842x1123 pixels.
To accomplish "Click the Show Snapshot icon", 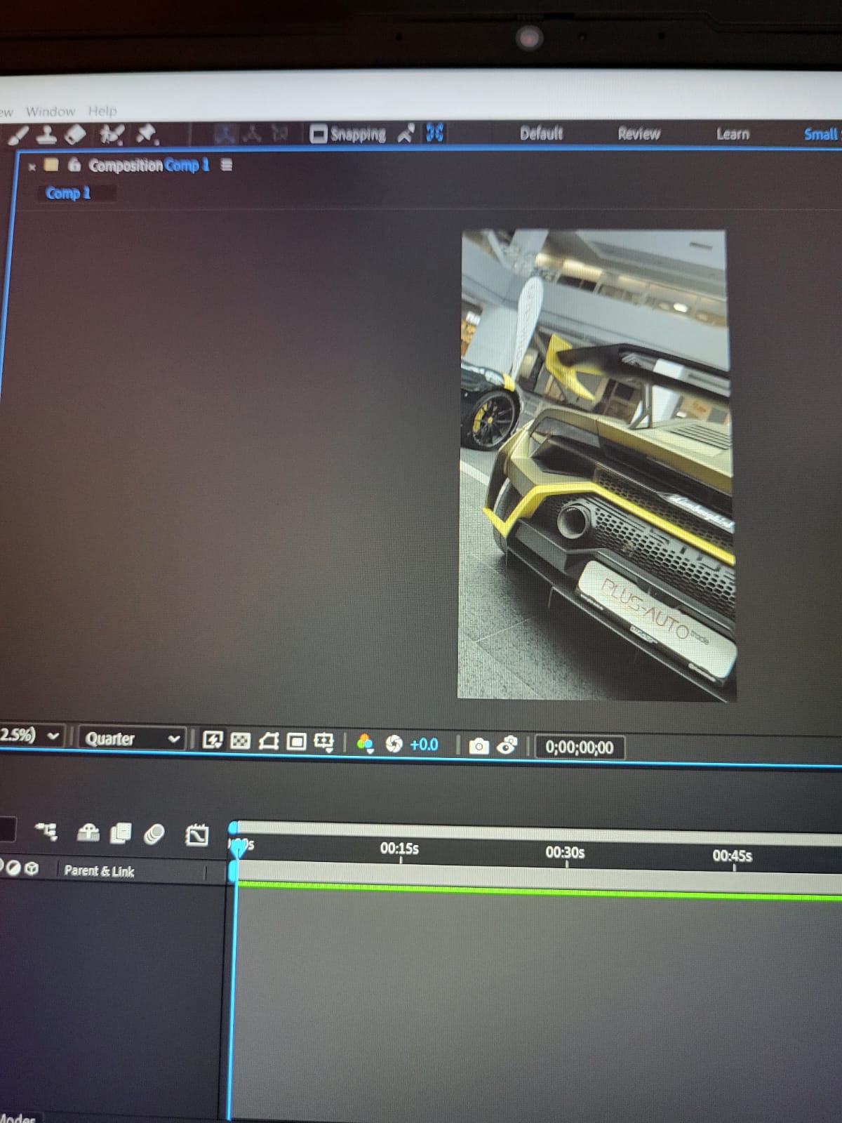I will pyautogui.click(x=507, y=745).
